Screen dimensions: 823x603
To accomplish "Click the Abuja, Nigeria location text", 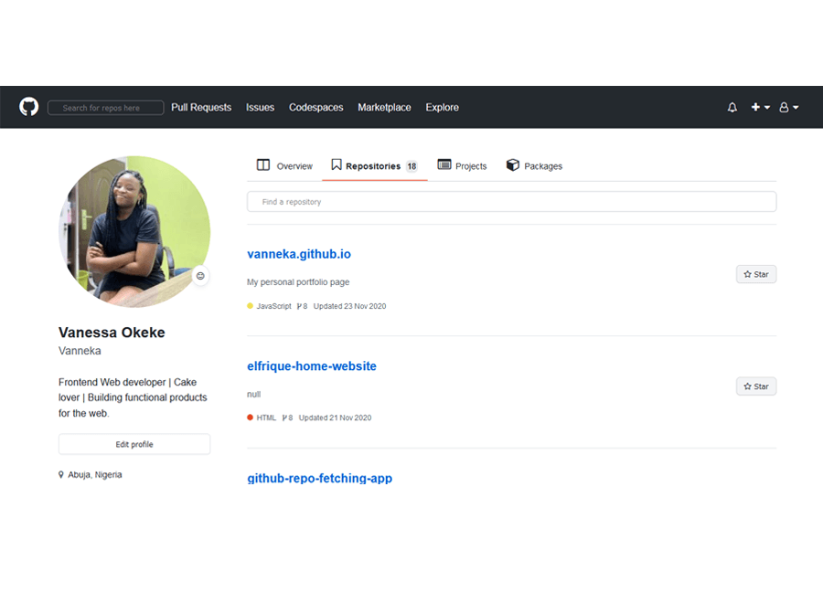I will coord(95,474).
